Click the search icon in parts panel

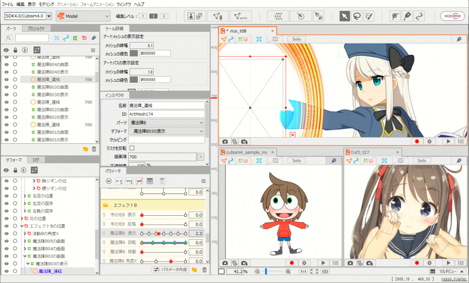coord(9,38)
